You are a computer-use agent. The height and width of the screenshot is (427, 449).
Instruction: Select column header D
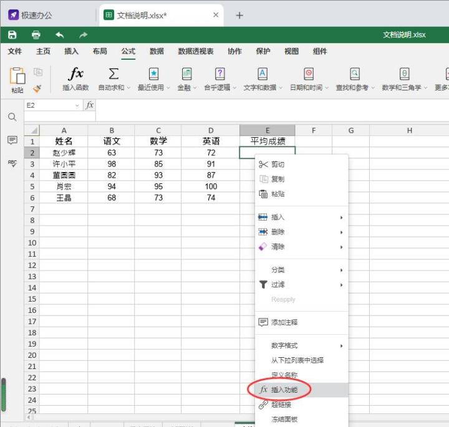(x=211, y=130)
